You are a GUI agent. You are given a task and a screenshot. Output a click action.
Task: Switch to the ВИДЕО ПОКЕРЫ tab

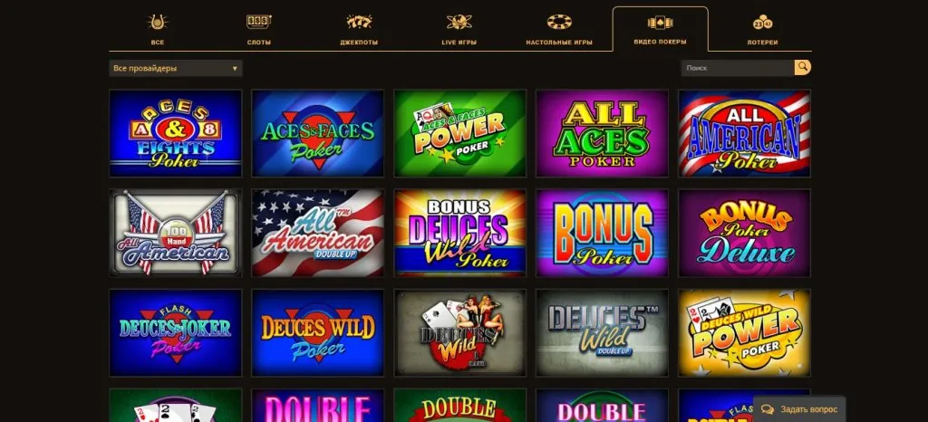[x=660, y=30]
